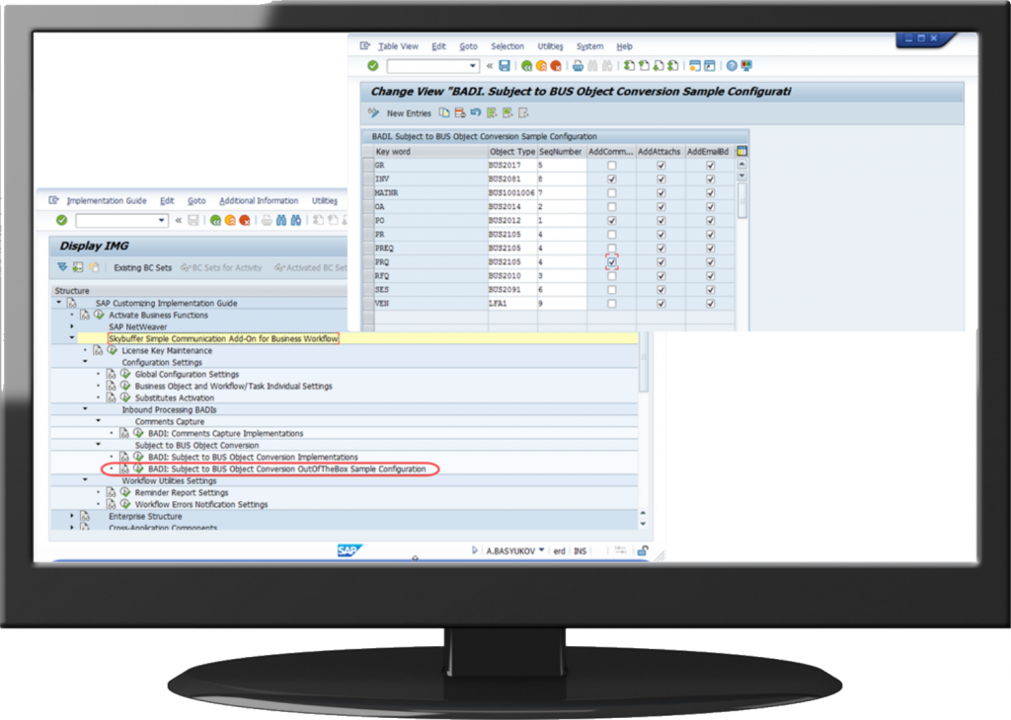This screenshot has height=720, width=1011.
Task: Uncheck AddAttachs checkbox for SES row
Action: (661, 290)
